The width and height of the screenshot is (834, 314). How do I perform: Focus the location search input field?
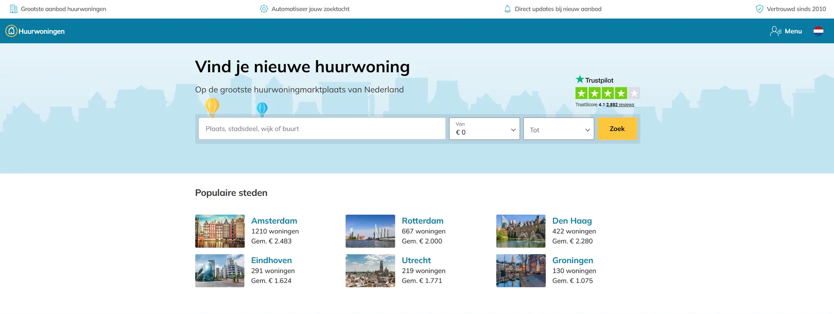tap(322, 129)
